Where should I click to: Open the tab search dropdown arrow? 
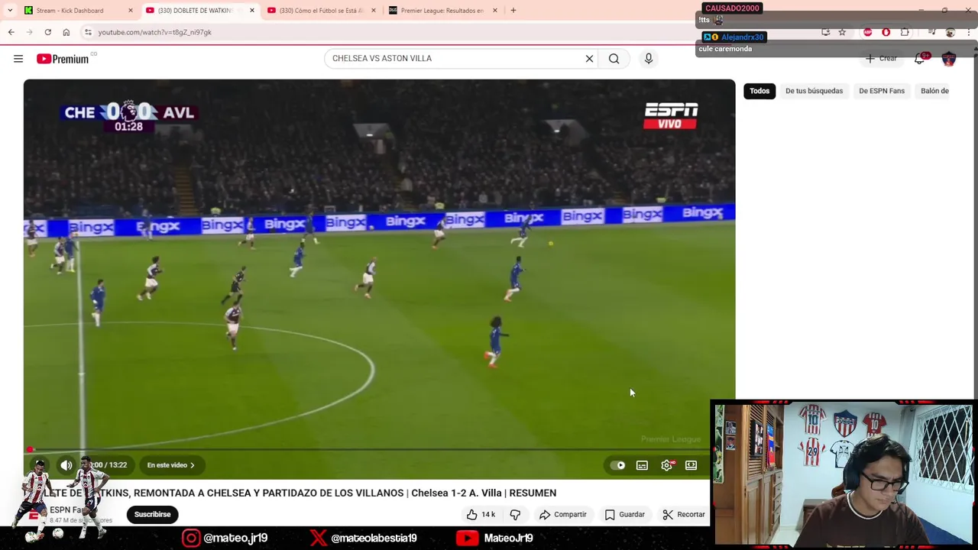[10, 11]
